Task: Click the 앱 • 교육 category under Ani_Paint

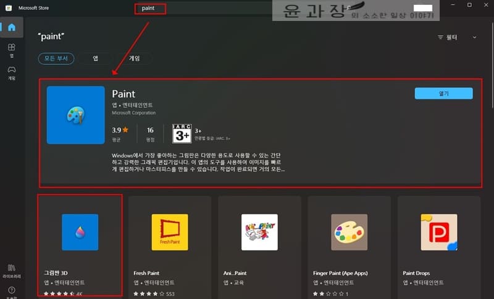Action: (x=233, y=282)
